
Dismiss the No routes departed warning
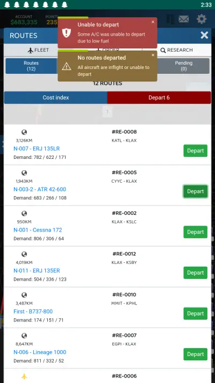click(153, 55)
